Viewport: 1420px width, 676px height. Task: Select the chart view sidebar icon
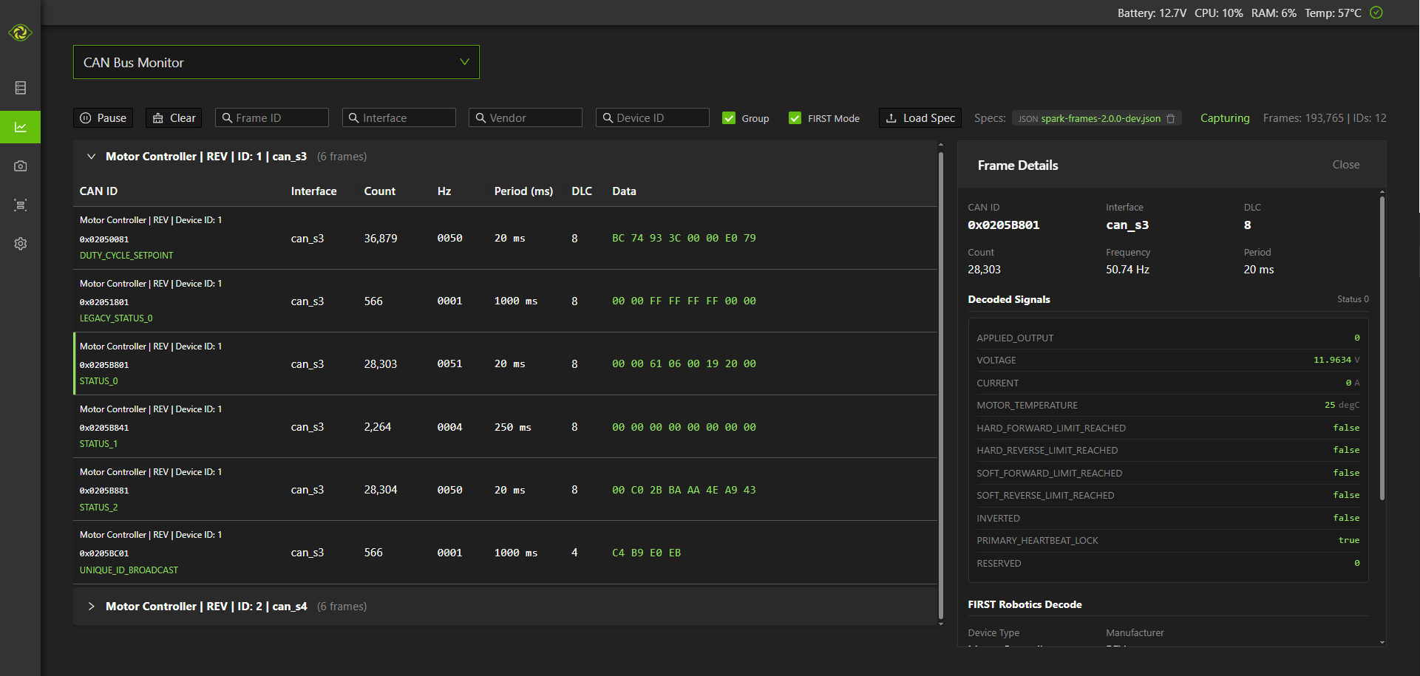pyautogui.click(x=21, y=127)
